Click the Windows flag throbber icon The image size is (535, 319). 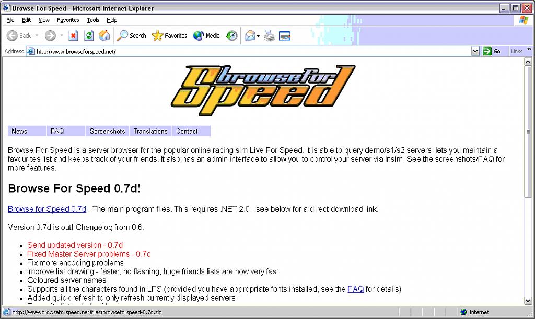pos(524,20)
